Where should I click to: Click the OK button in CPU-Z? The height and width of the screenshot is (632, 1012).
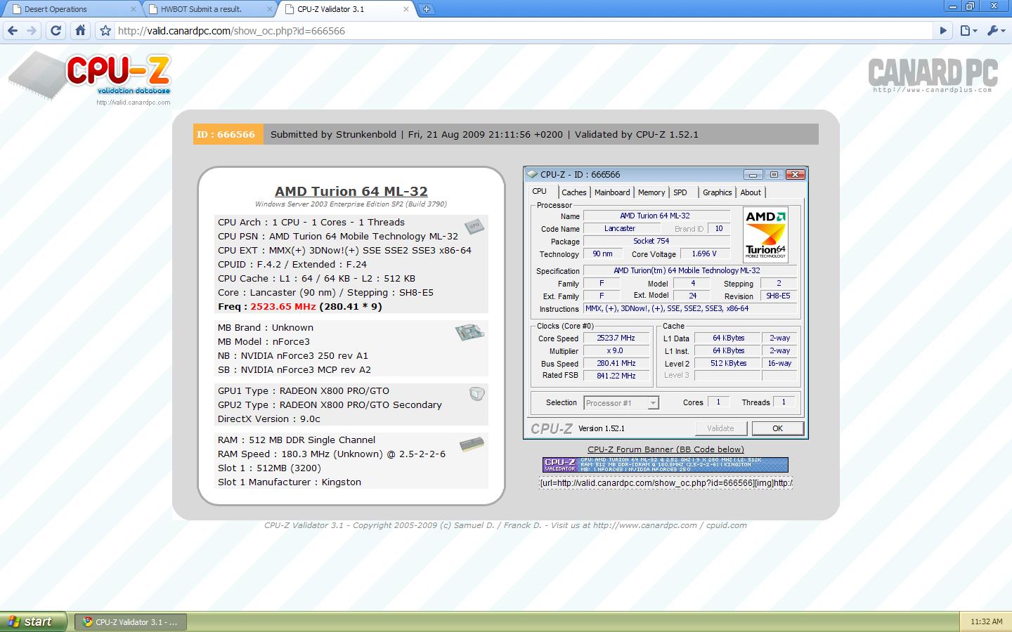click(x=777, y=428)
